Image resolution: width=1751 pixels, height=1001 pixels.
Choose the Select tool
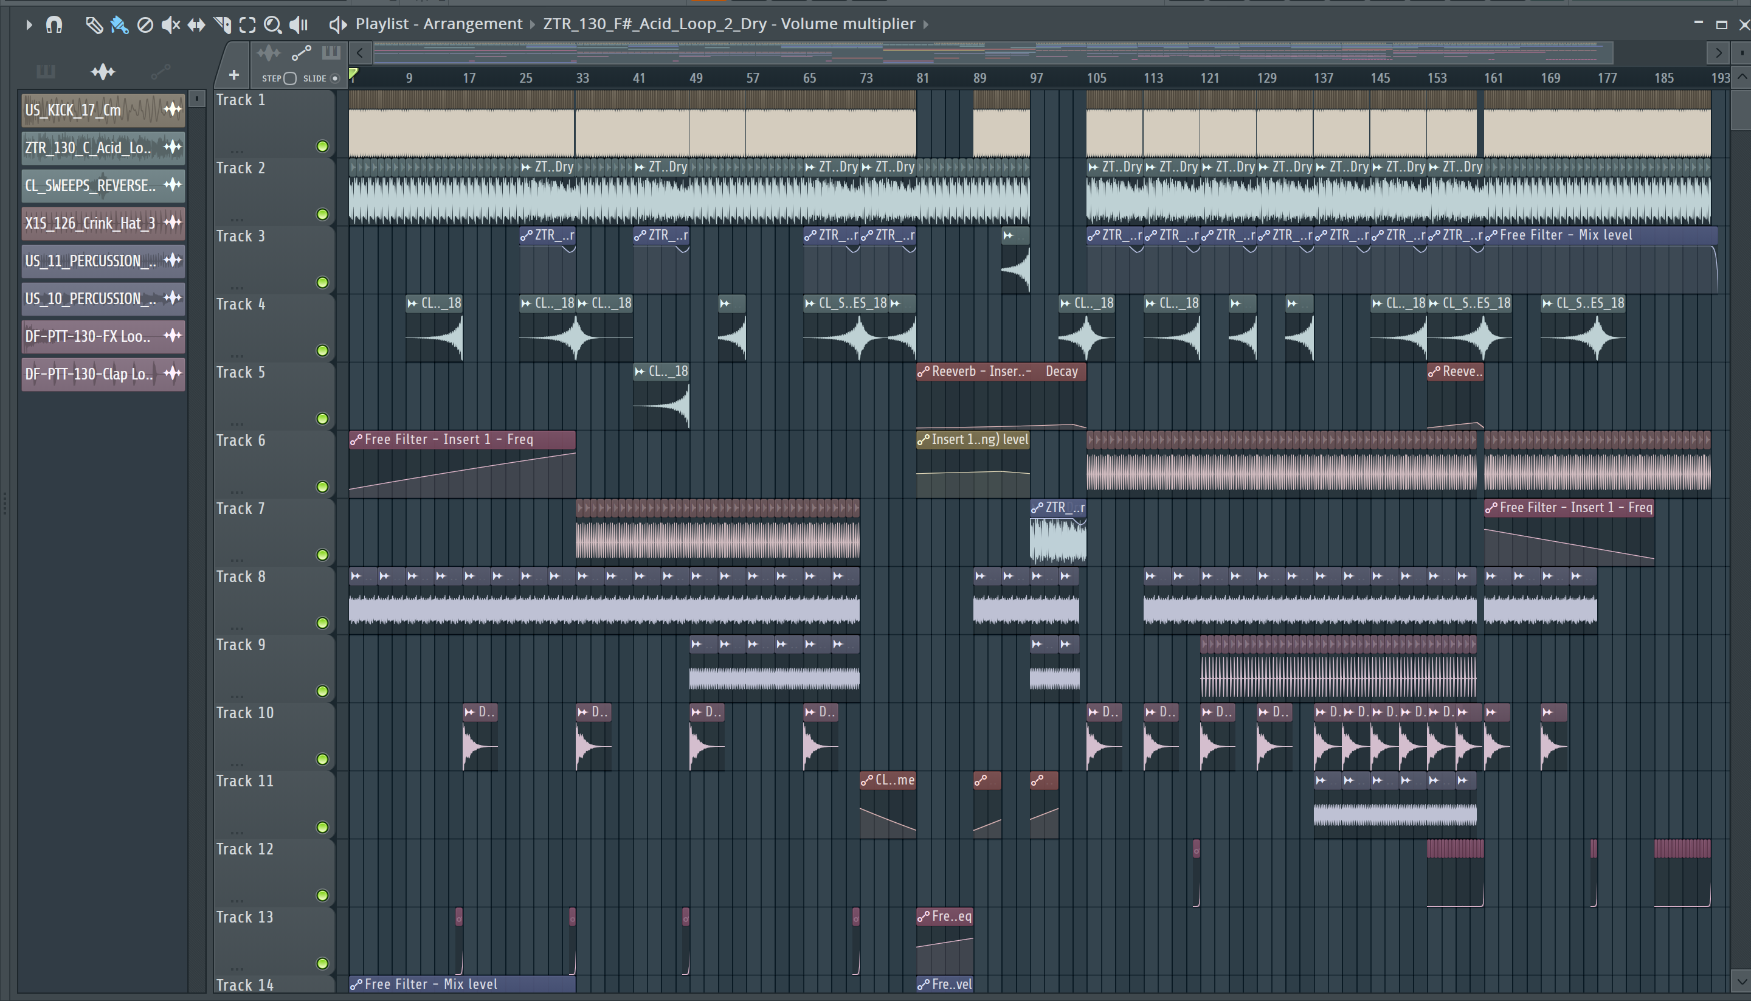coord(247,25)
